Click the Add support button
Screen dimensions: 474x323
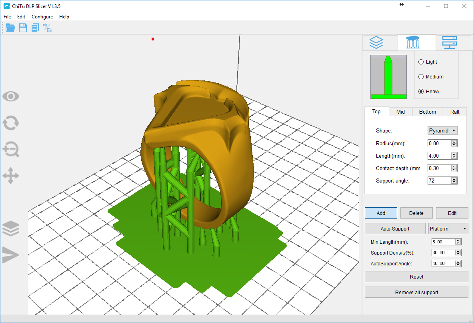click(x=381, y=213)
